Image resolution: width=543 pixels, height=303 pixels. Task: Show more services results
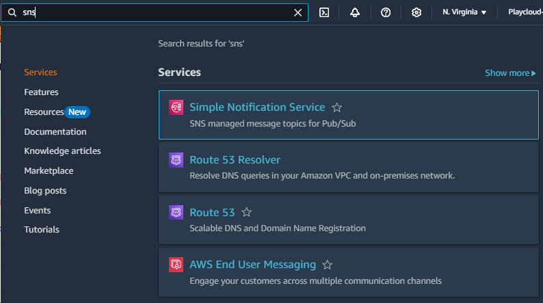pos(511,73)
